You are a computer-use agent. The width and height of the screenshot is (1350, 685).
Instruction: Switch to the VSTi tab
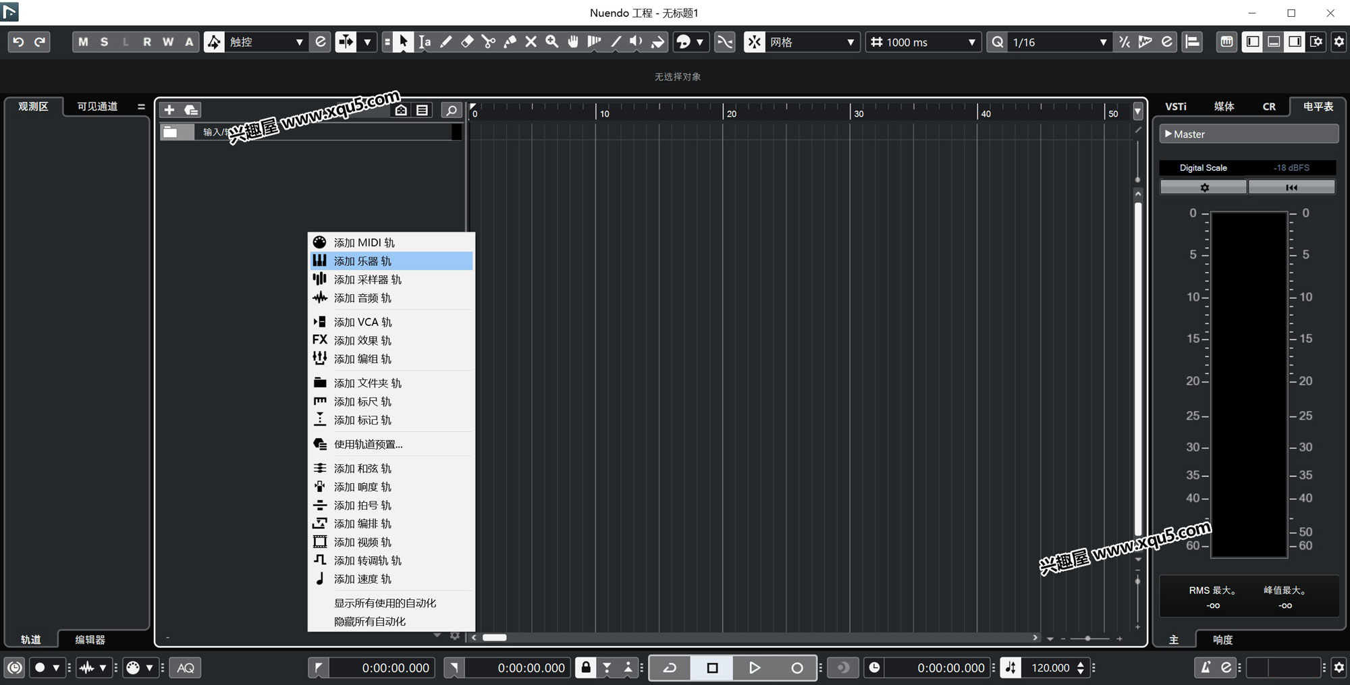(1176, 106)
